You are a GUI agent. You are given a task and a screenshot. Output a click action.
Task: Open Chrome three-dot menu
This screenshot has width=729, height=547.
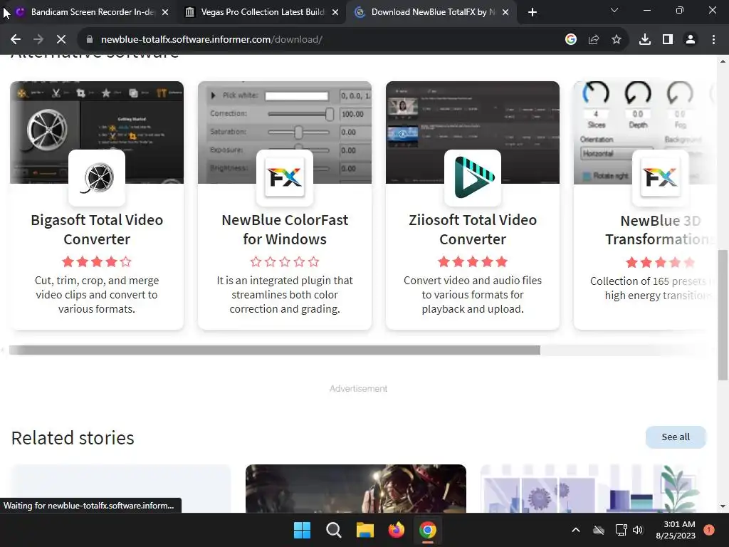pos(713,40)
